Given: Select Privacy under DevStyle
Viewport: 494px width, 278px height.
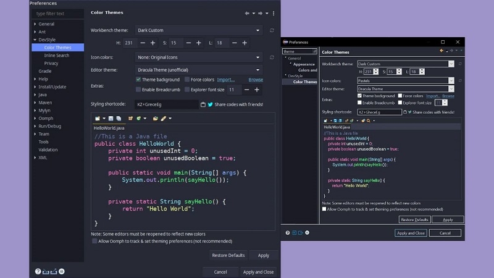Looking at the screenshot, I should (x=51, y=63).
